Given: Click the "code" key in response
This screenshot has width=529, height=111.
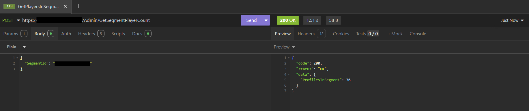Looking at the screenshot, I should 303,63.
